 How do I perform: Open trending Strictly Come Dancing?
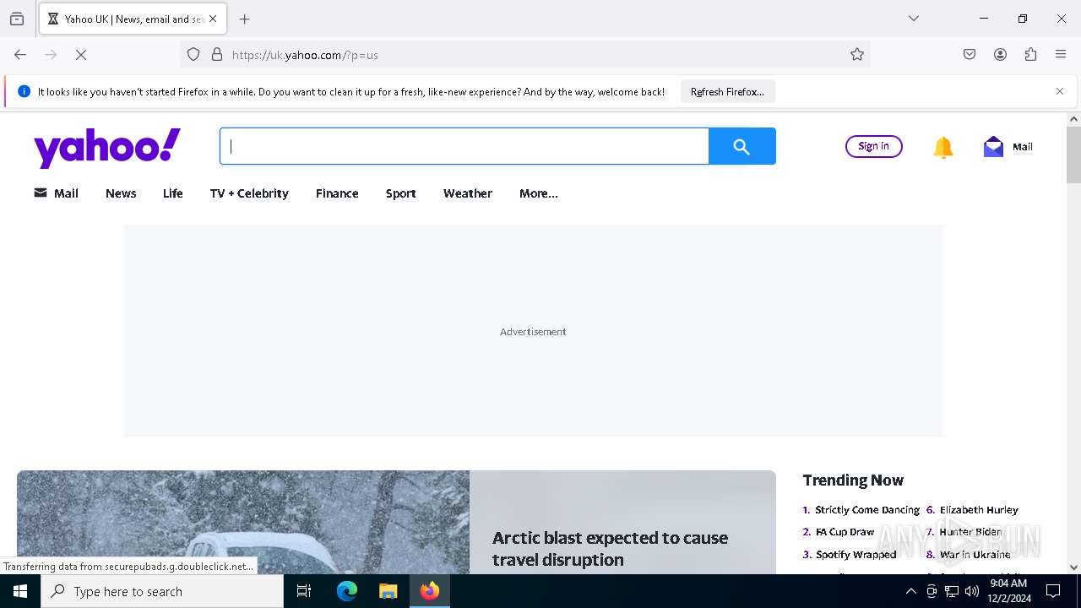pos(867,510)
